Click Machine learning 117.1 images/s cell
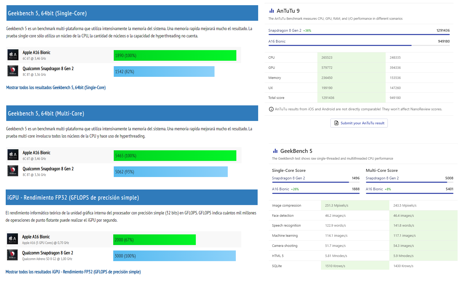 pos(423,236)
